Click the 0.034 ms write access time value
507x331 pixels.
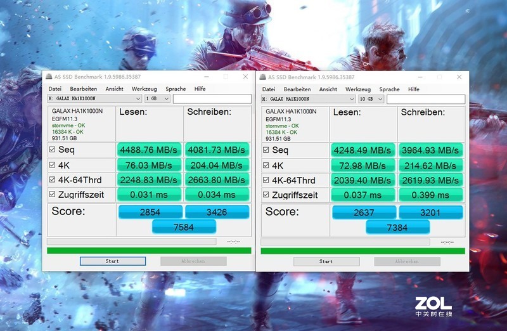[217, 195]
